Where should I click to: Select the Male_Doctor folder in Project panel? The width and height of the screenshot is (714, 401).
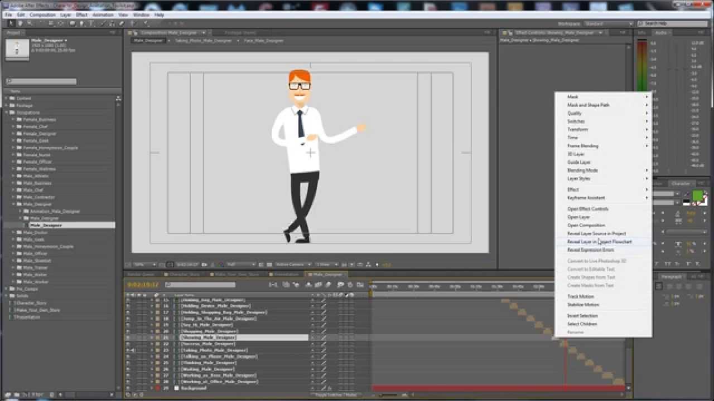[36, 232]
